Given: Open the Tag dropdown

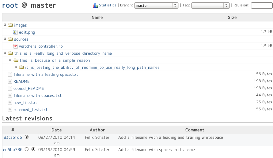Looking at the screenshot, I should tap(210, 6).
